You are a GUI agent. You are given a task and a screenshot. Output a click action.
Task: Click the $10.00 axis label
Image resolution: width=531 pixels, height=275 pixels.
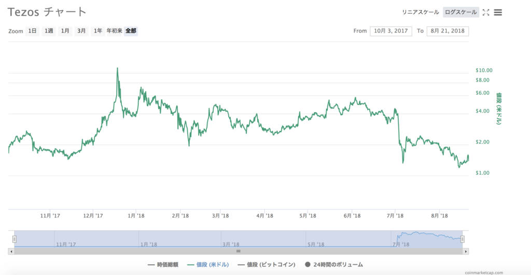(484, 70)
